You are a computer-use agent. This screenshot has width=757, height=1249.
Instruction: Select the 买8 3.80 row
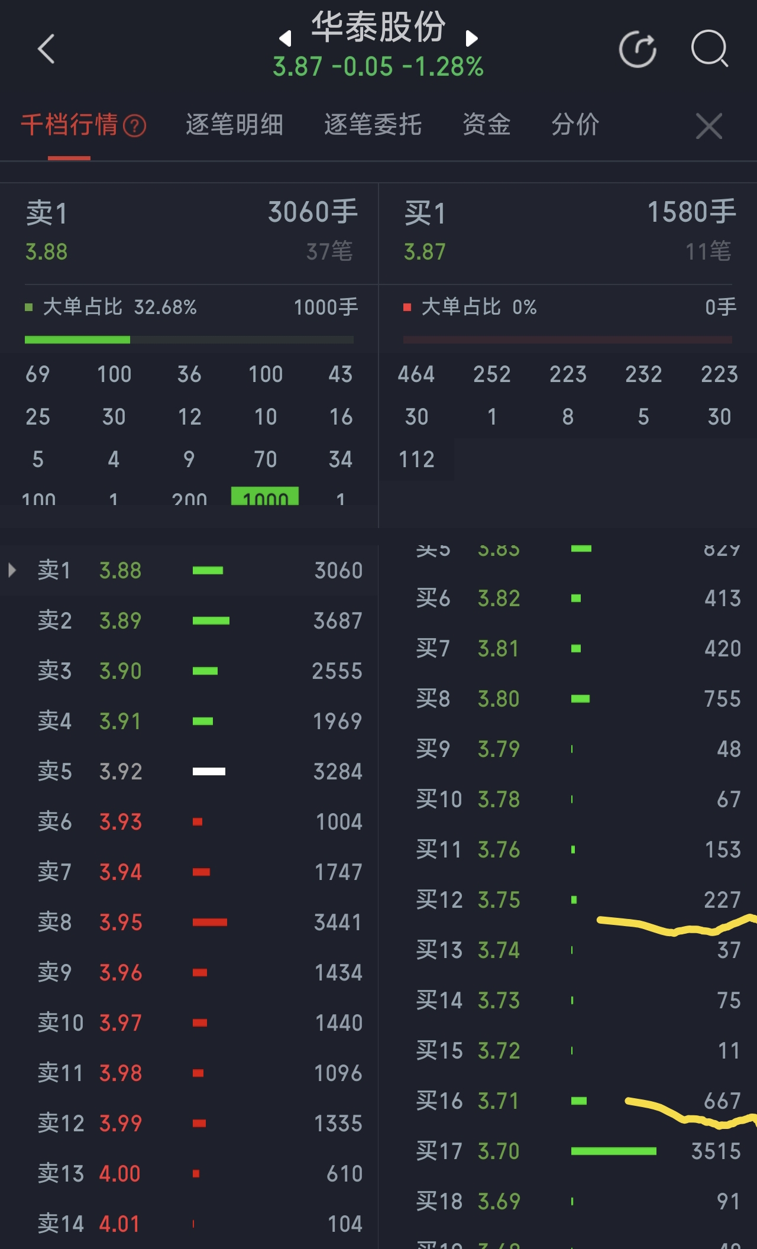(568, 698)
